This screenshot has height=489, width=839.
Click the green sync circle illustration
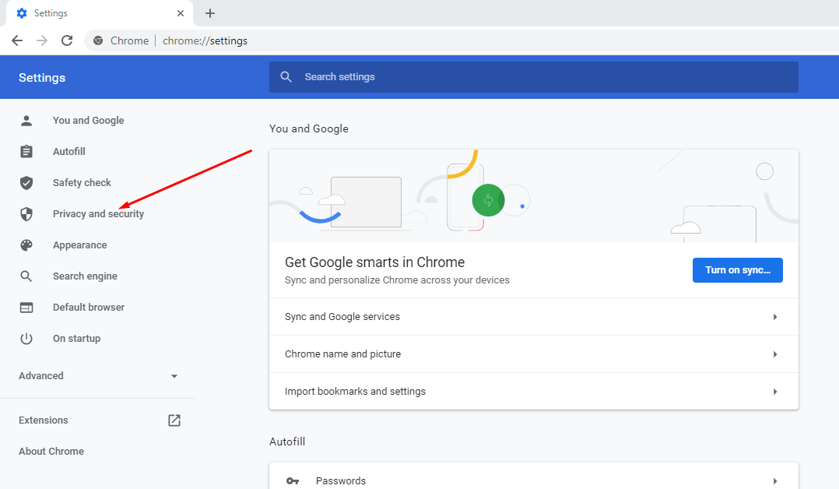[488, 200]
